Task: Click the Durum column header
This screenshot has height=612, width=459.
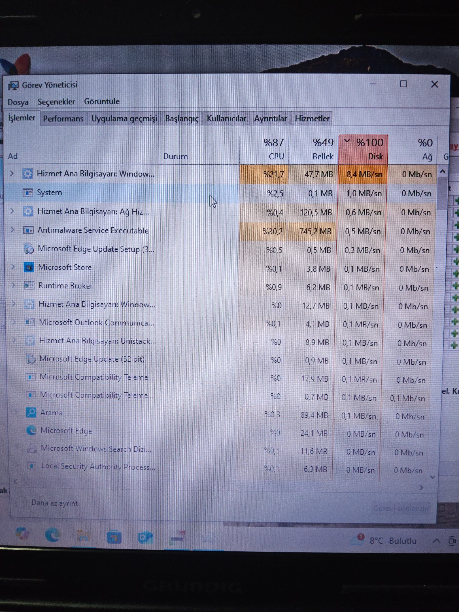Action: point(199,150)
